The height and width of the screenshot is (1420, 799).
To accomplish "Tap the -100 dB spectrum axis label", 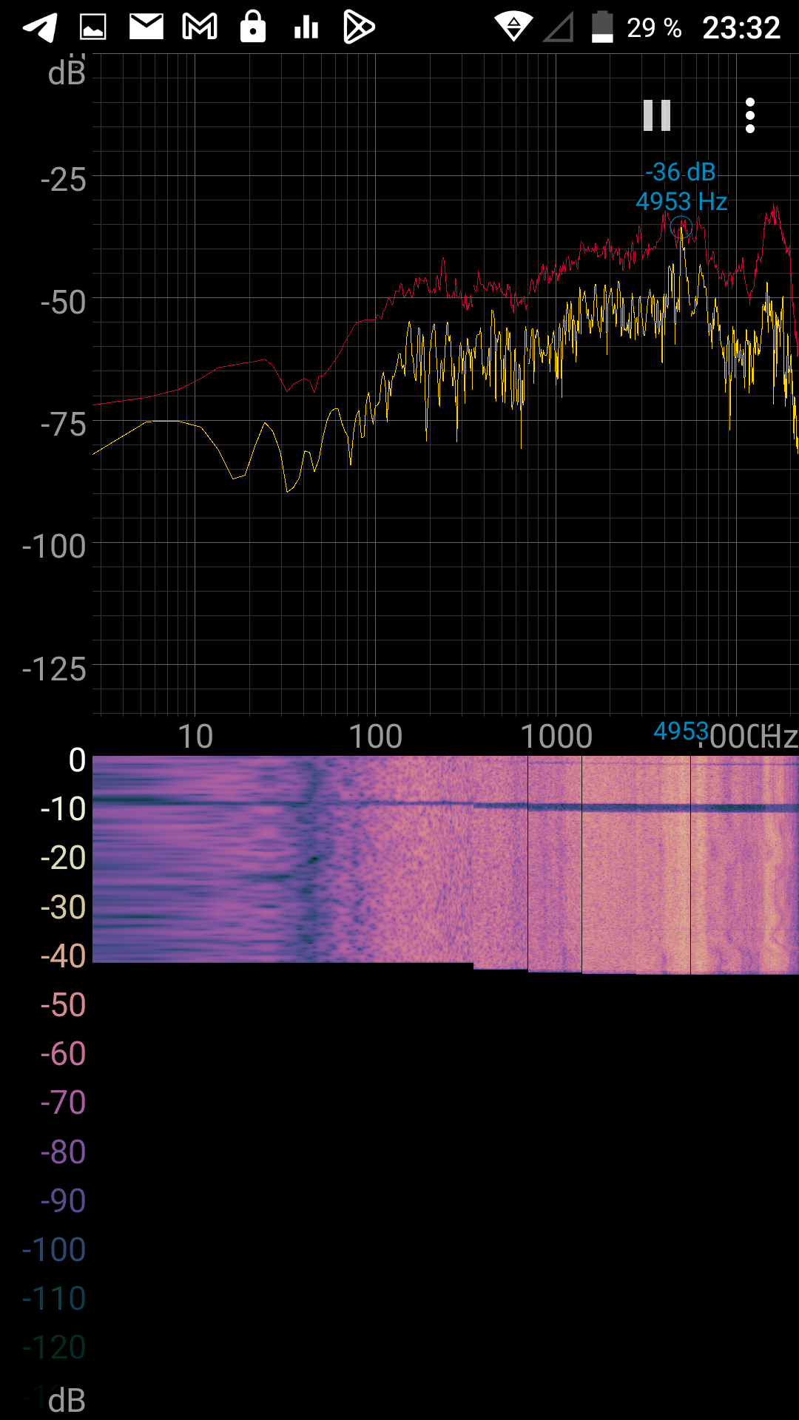I will tap(54, 547).
